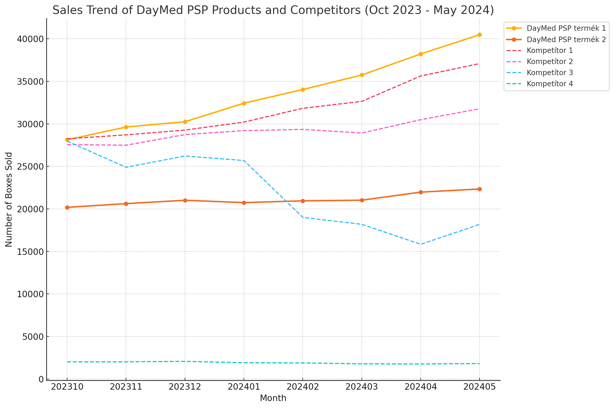Click the orange termék 2 marker at 202404
Viewport: 614px width, 408px height.
[x=421, y=192]
